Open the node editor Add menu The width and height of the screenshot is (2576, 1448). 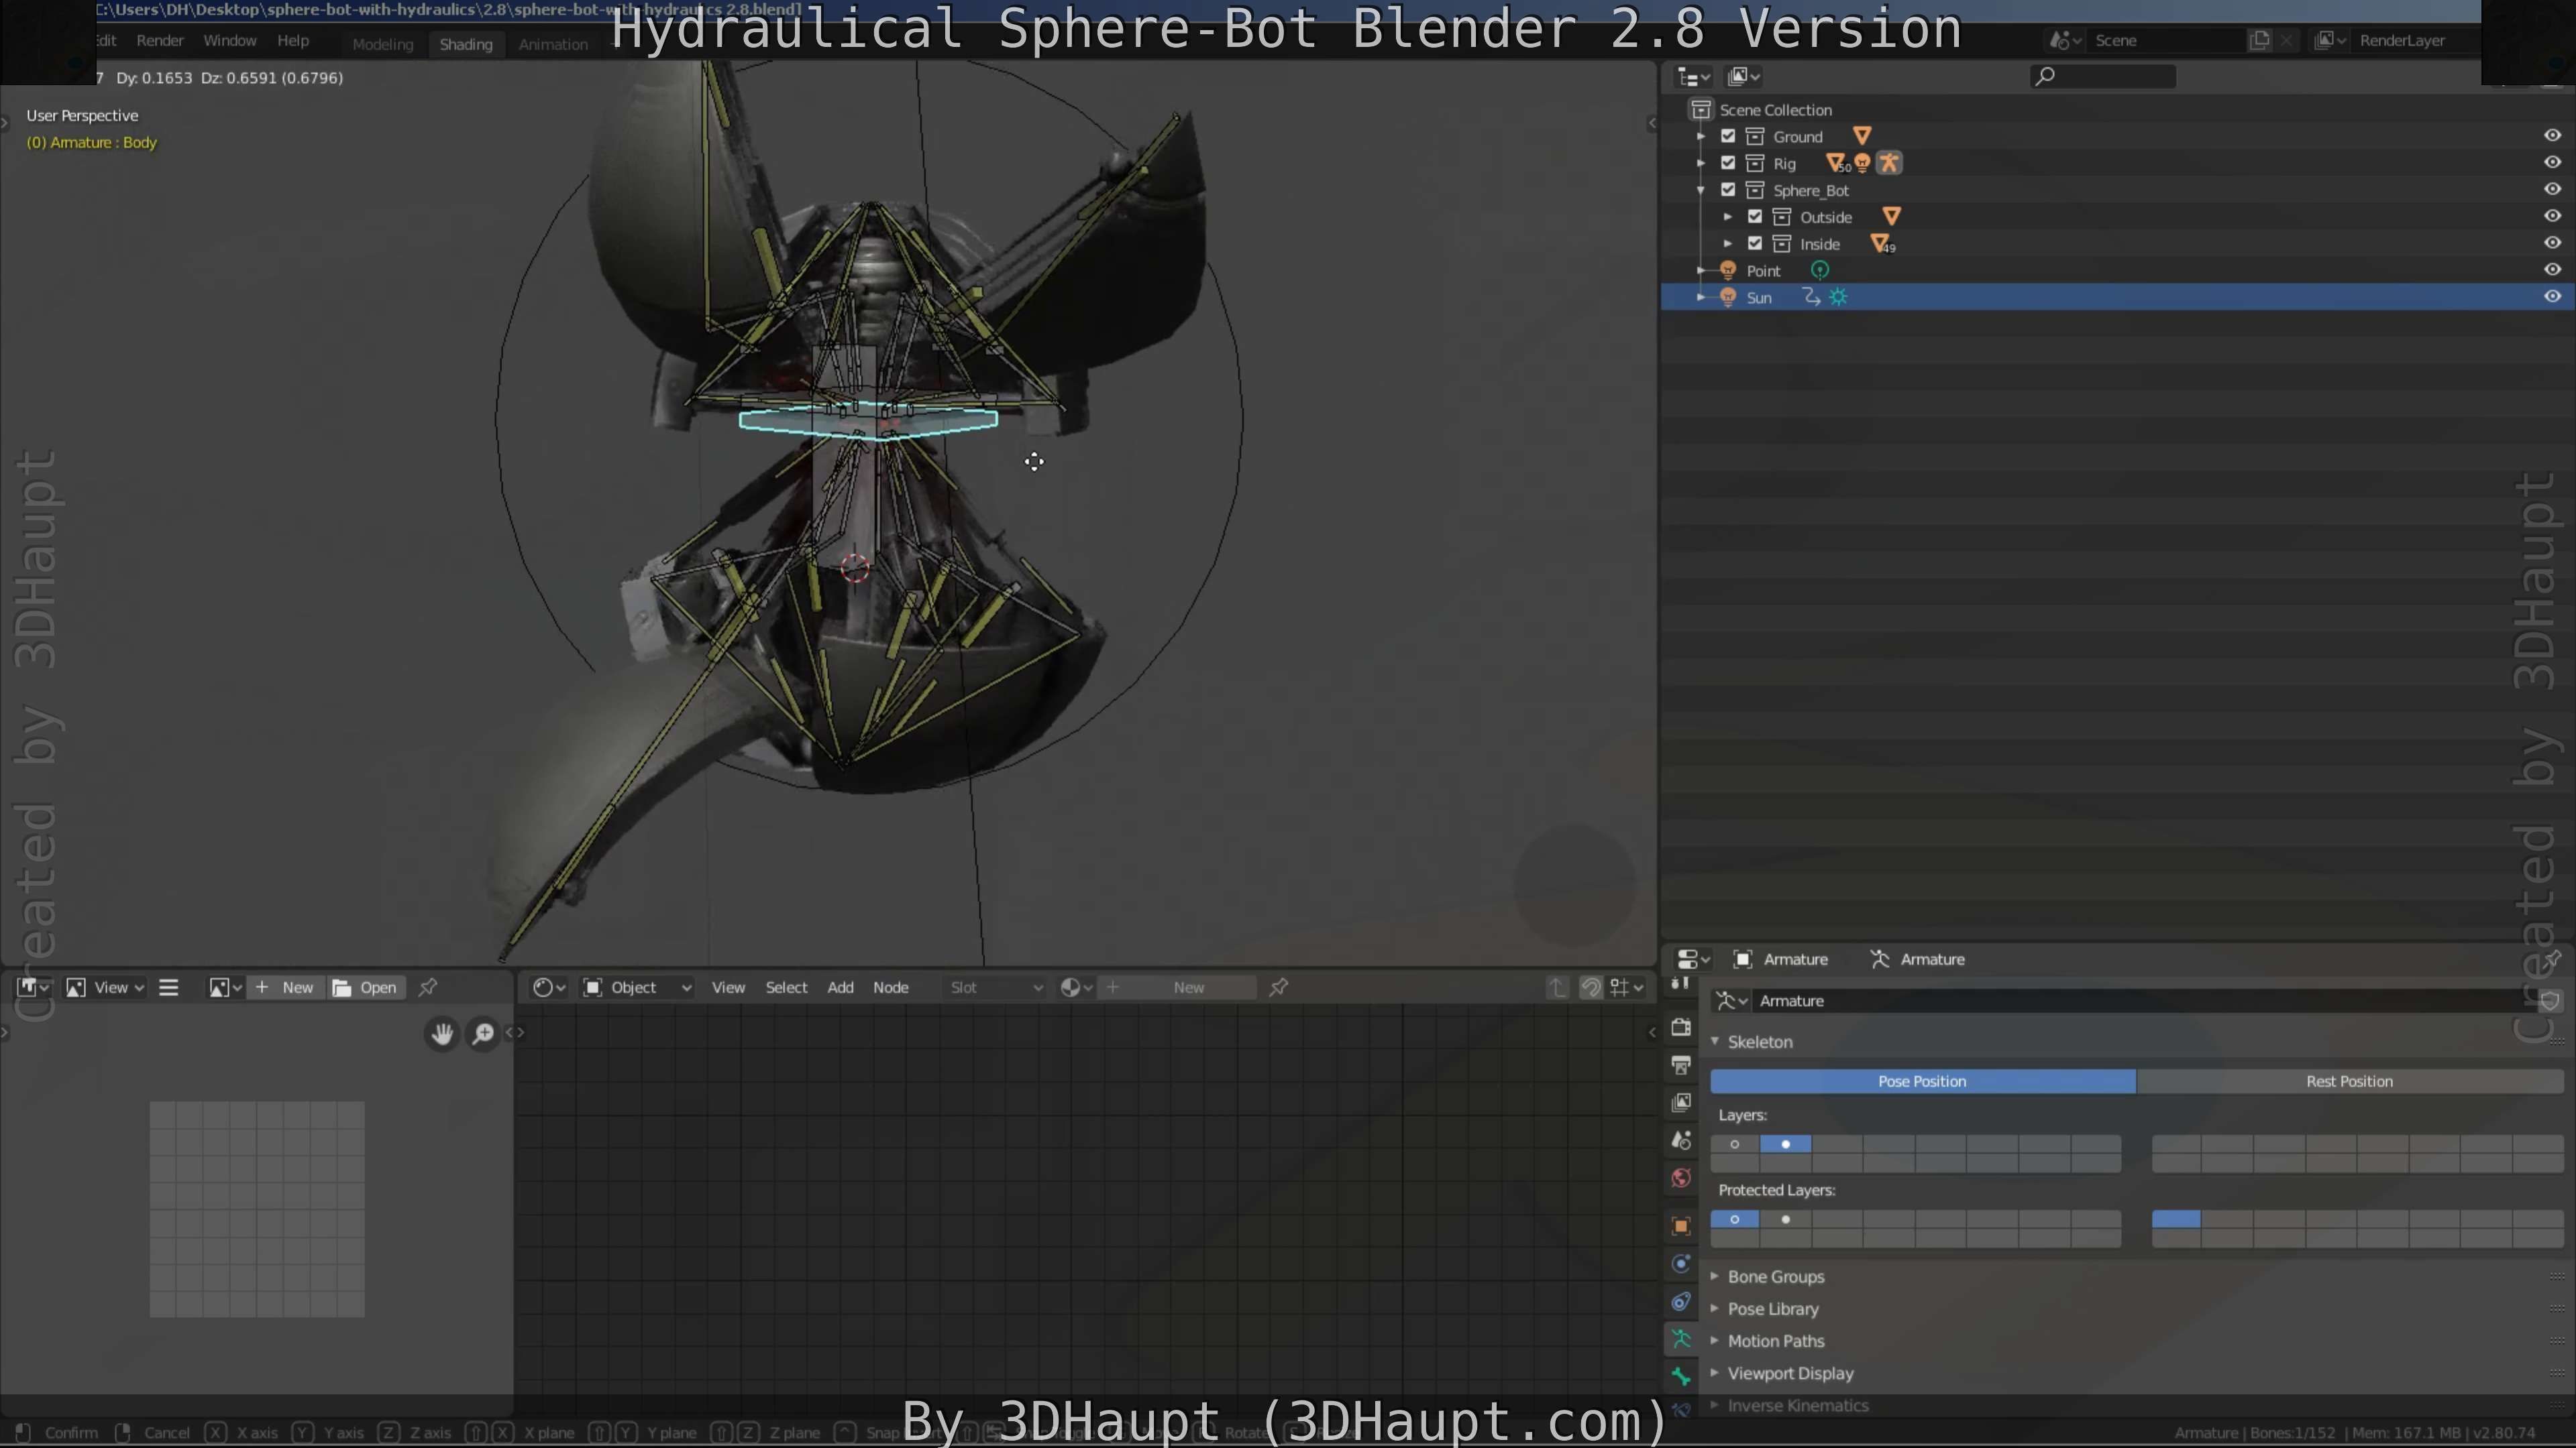click(x=840, y=987)
